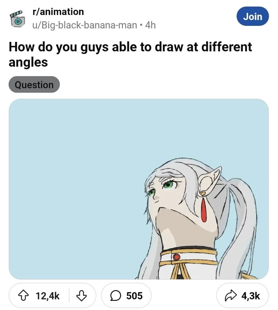Click the 4h post timestamp

150,25
